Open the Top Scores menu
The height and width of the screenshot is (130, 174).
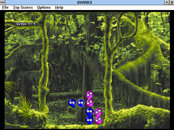tap(23, 7)
